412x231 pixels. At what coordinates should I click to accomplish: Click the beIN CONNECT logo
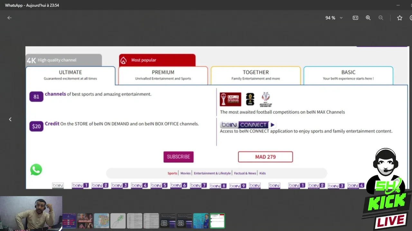click(x=247, y=125)
